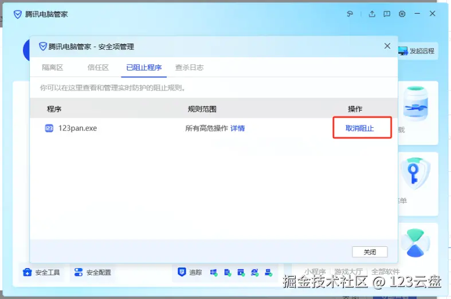Click the 所有高危操作 rule text
Viewport: 451px width, 299px height.
click(x=206, y=128)
